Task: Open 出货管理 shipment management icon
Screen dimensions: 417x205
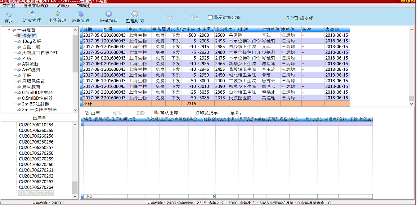Action: (57, 14)
